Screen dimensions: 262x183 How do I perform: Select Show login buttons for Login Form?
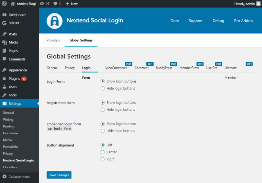(103, 81)
